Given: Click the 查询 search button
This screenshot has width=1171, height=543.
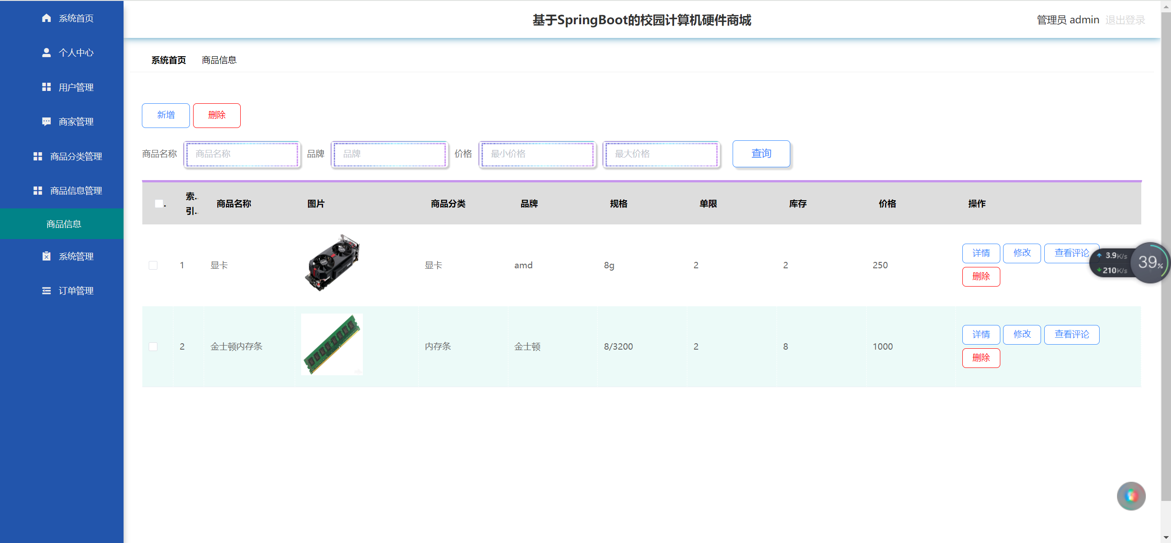Looking at the screenshot, I should [x=761, y=154].
